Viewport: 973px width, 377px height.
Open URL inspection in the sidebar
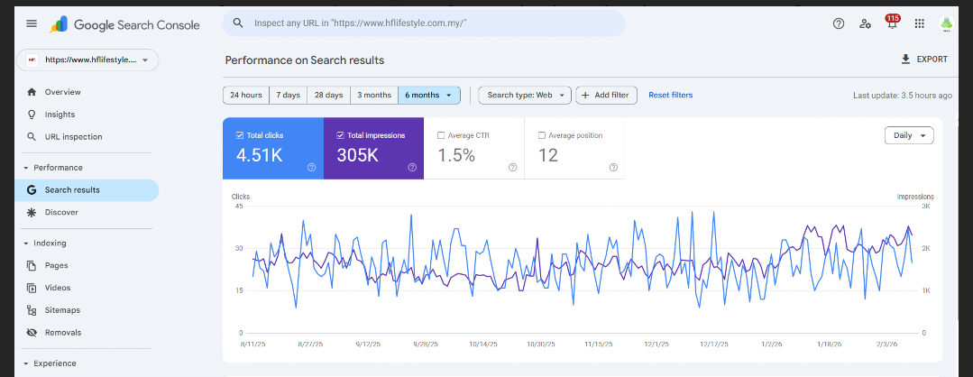pos(73,137)
